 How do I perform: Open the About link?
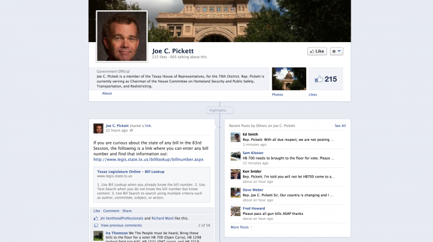(x=106, y=93)
